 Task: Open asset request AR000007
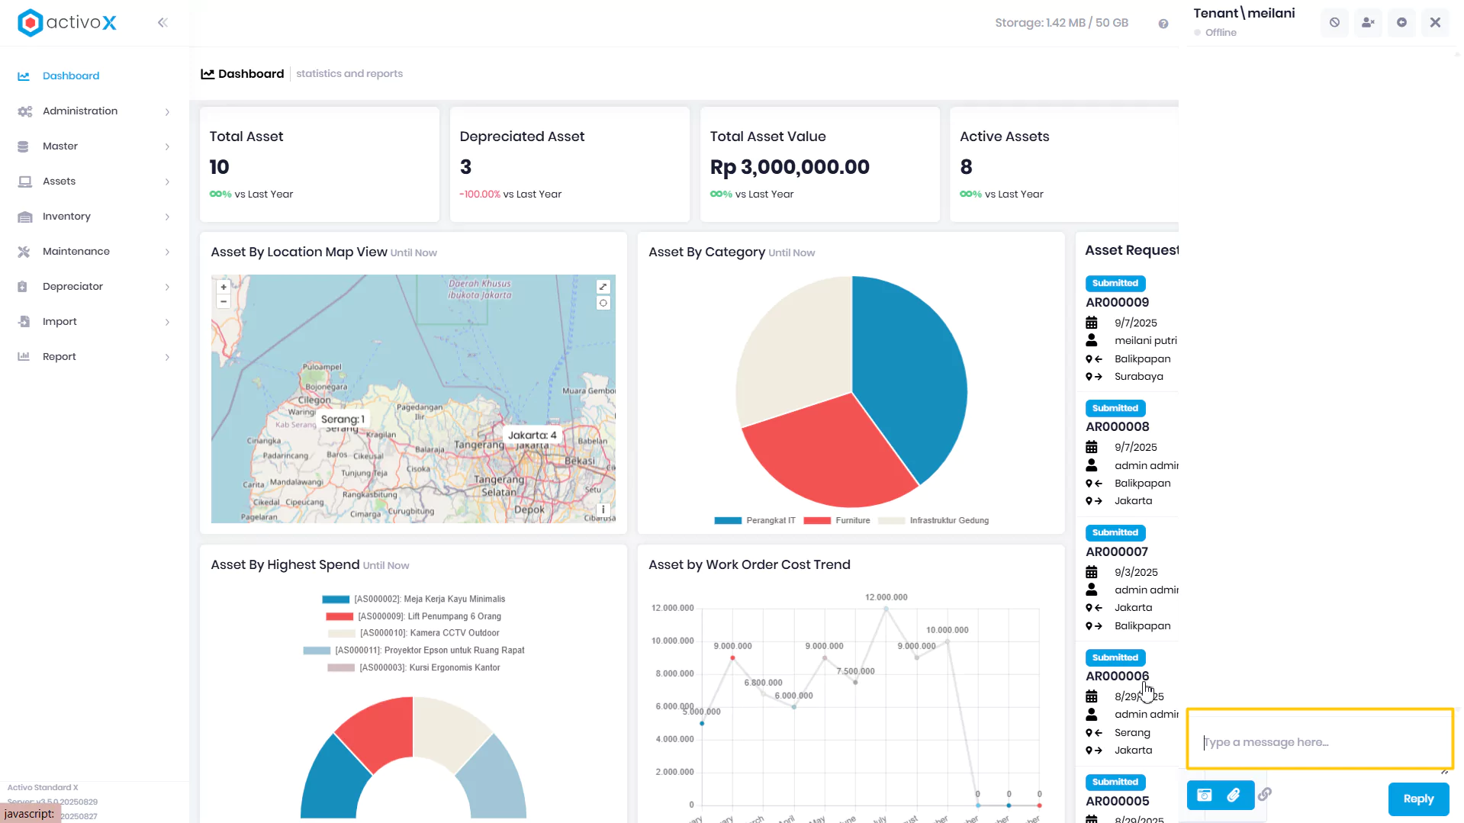tap(1117, 552)
